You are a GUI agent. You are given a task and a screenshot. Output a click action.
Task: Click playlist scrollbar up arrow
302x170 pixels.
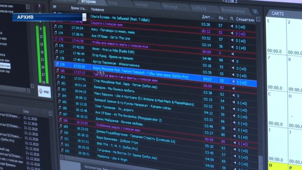(x=258, y=19)
